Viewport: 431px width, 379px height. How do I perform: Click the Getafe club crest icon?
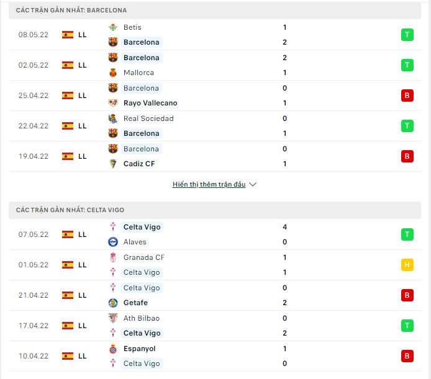click(113, 303)
